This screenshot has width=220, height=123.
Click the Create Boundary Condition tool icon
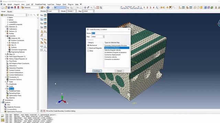(x=42, y=19)
